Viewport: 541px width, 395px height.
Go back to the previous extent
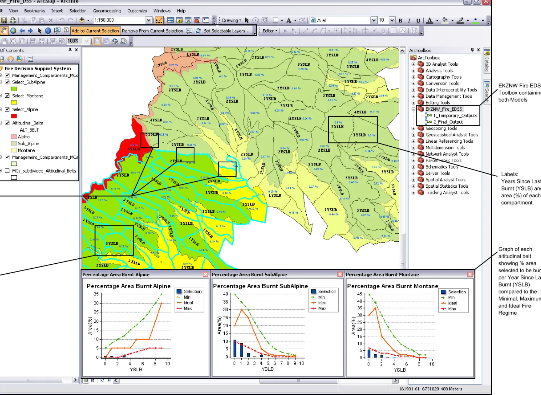pyautogui.click(x=22, y=31)
